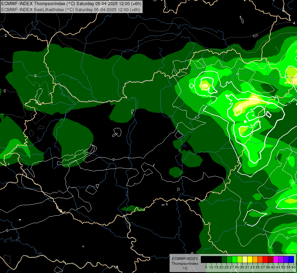Screen dimensions: 297x273
Task: Select the bright green 27–29 legend swatch
Action: tap(235, 259)
